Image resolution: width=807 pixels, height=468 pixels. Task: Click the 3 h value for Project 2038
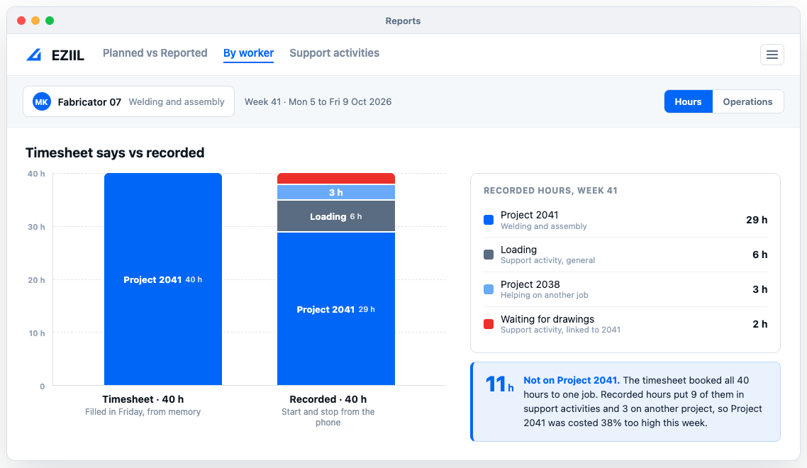pyautogui.click(x=759, y=289)
